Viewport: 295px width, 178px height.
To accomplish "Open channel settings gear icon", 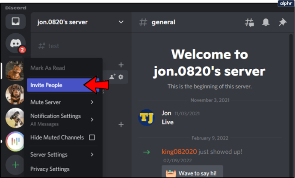I will (x=121, y=76).
